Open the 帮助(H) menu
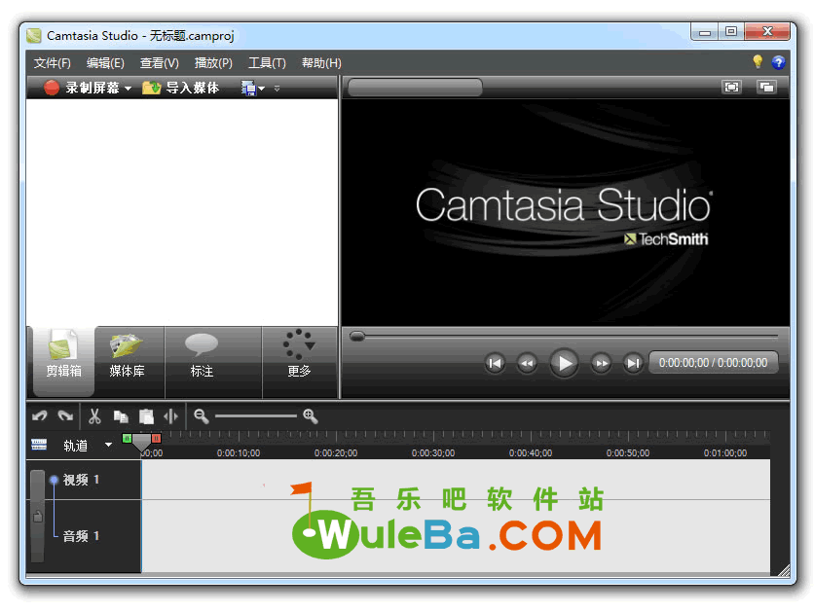 [x=322, y=63]
